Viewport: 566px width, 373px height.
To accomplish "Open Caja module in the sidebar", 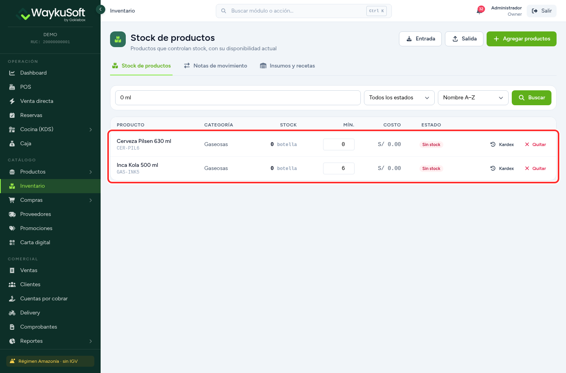I will coord(50,143).
